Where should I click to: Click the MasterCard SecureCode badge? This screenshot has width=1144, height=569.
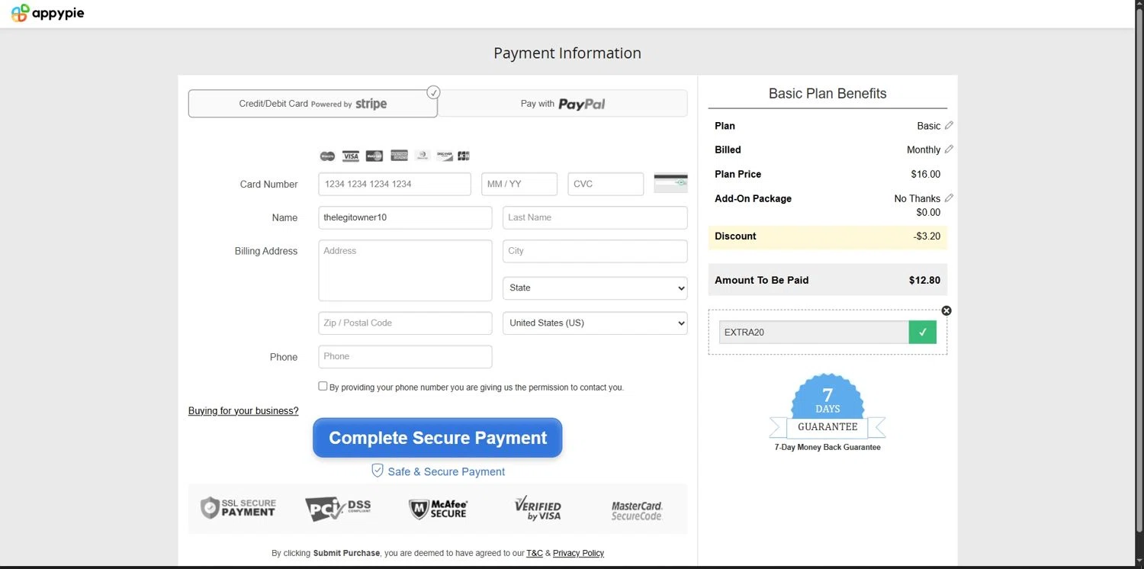pos(637,510)
